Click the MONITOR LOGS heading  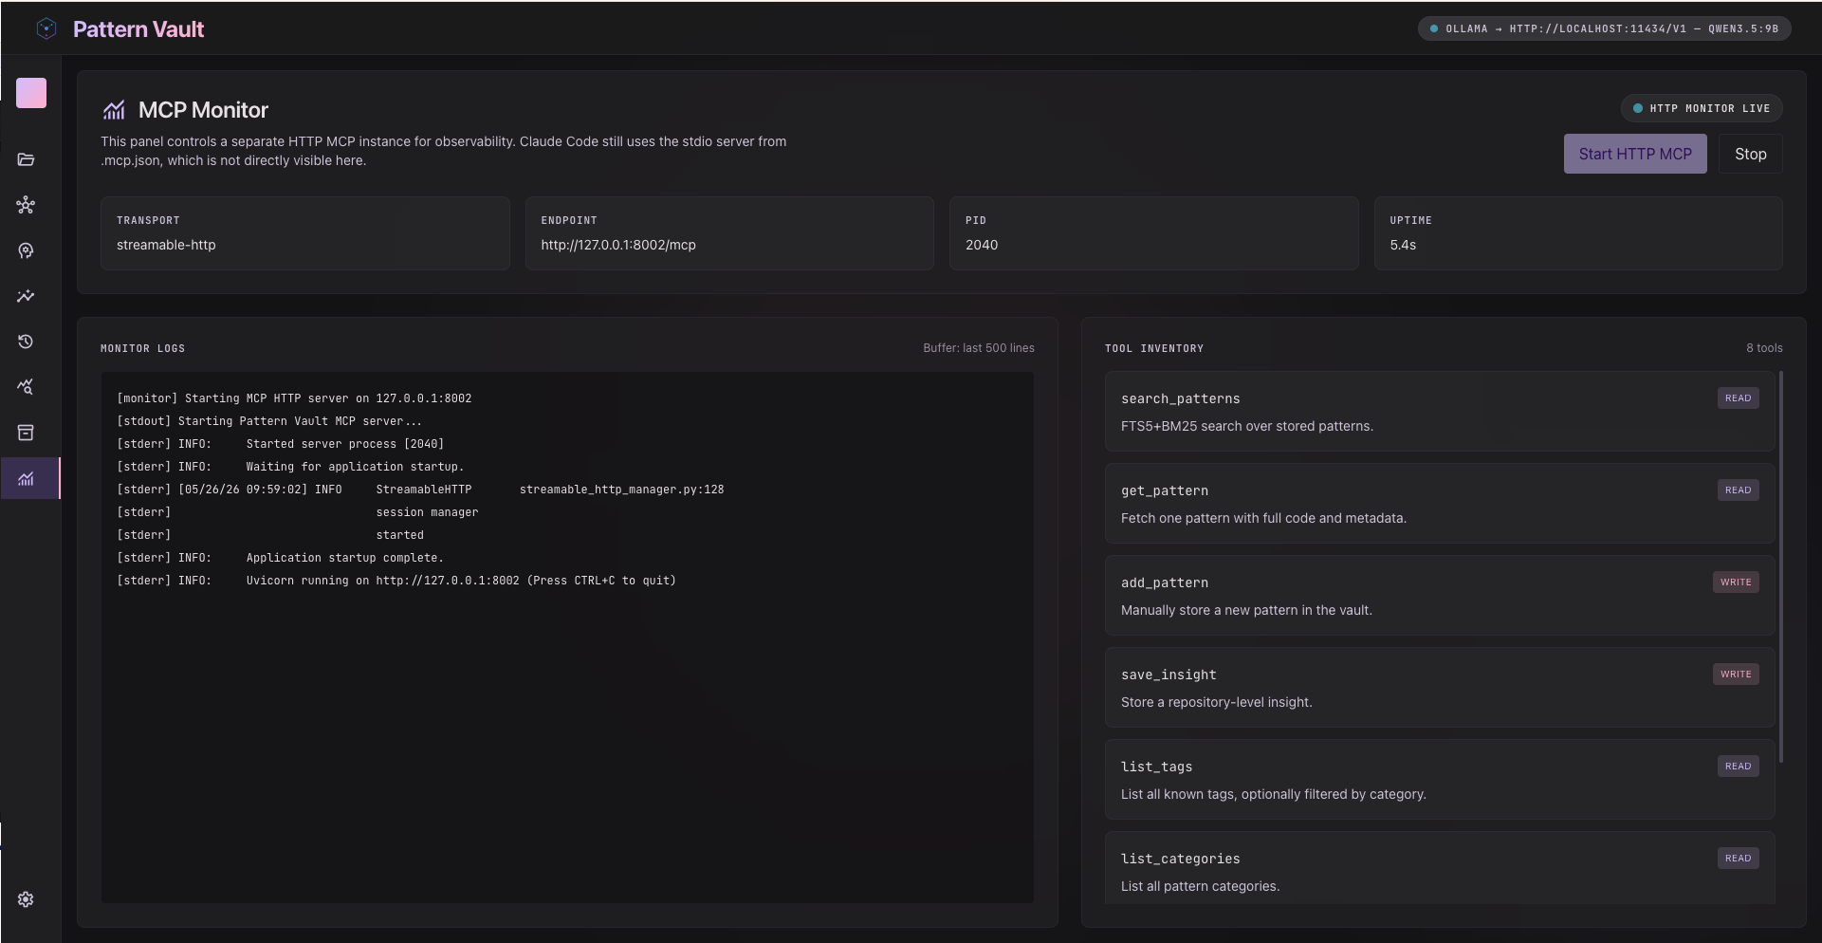click(x=142, y=349)
